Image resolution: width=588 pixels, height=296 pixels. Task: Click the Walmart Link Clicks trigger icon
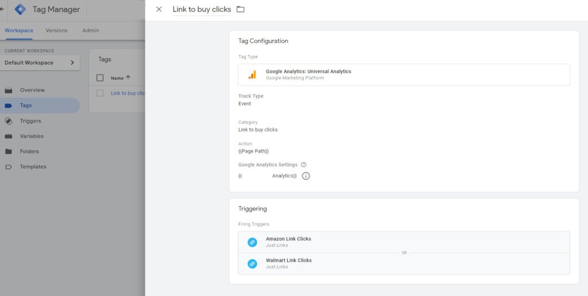pos(252,263)
